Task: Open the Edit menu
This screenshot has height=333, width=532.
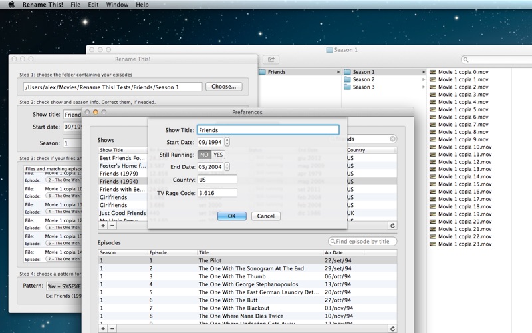Action: point(93,5)
